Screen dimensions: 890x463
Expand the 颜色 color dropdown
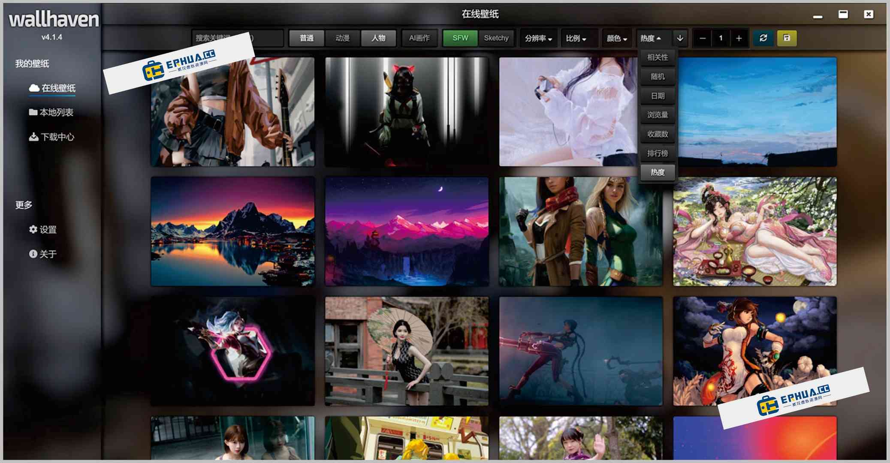click(617, 38)
